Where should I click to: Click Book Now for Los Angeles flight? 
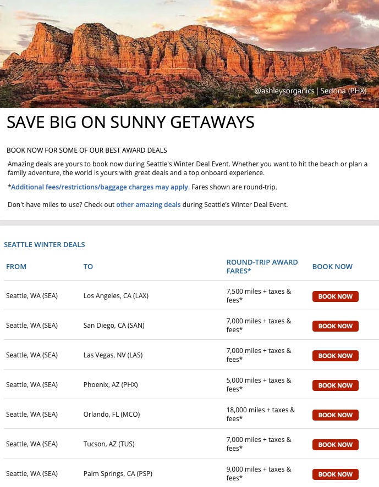336,296
